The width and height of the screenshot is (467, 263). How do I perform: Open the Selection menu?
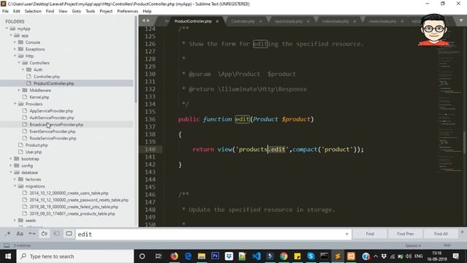(33, 11)
